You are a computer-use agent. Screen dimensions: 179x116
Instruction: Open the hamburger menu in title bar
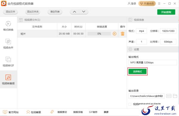click(159, 4)
